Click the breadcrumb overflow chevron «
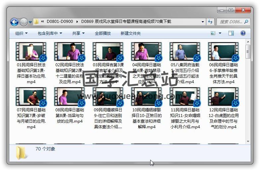260x171 pixels. tap(42, 22)
